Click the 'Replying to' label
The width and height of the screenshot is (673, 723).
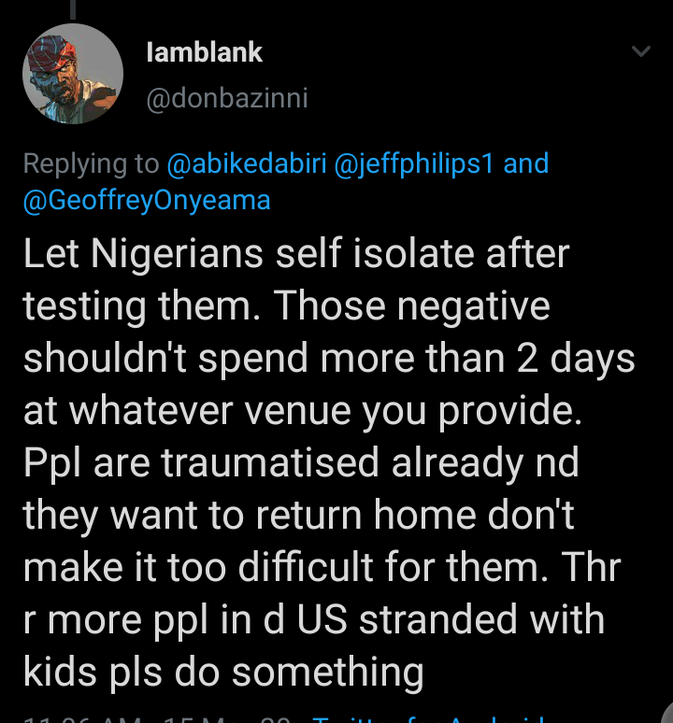(x=91, y=164)
